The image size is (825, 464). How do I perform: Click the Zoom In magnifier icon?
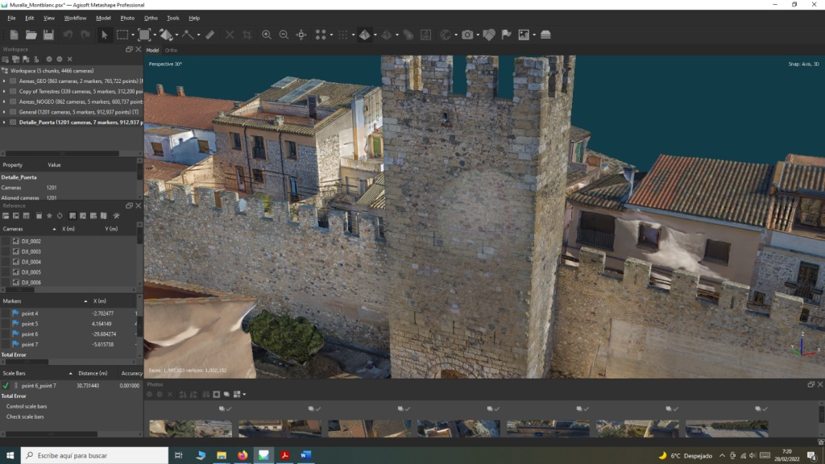267,35
